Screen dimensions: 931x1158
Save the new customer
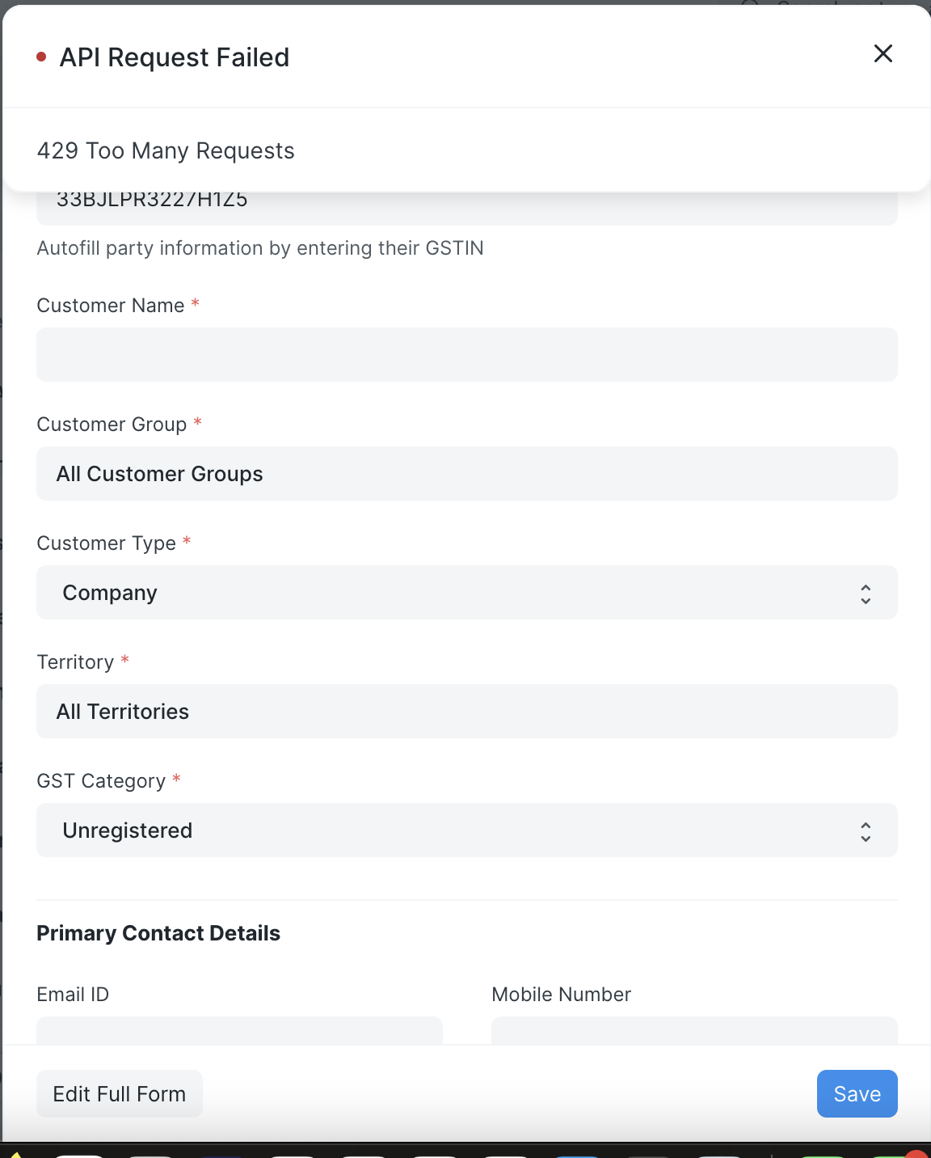coord(857,1093)
